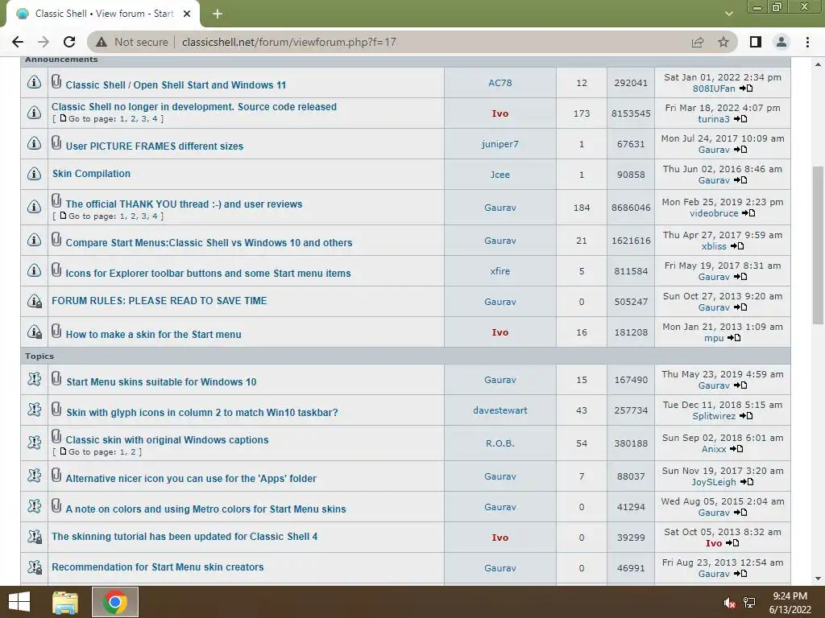Open last poster Anixx profile
The width and height of the screenshot is (825, 618).
(714, 449)
